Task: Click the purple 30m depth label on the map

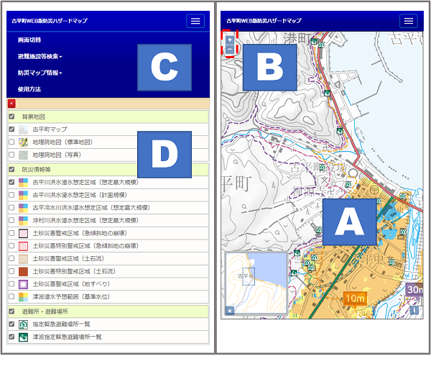Action: (414, 290)
